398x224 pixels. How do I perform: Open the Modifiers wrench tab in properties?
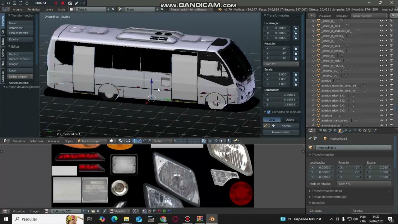350,131
